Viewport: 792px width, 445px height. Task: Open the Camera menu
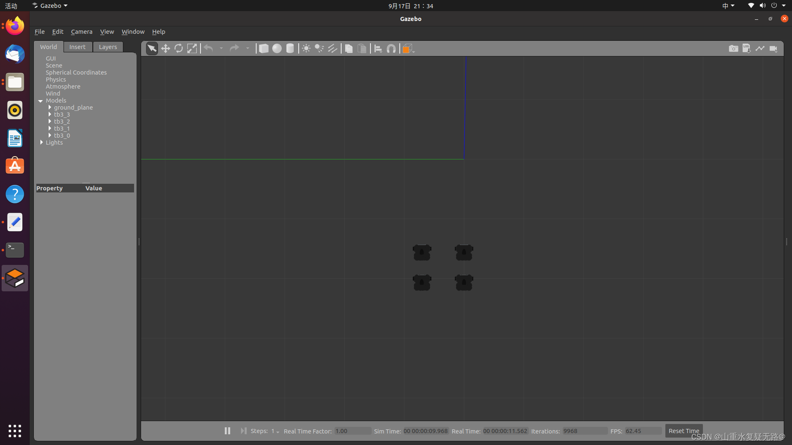coord(82,31)
